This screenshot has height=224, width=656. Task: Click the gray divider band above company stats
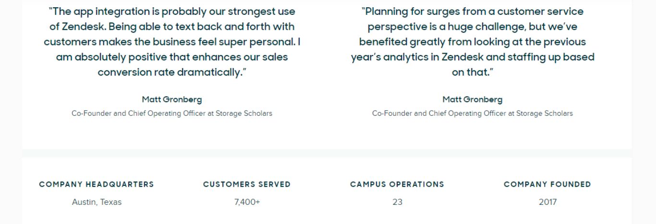(327, 153)
